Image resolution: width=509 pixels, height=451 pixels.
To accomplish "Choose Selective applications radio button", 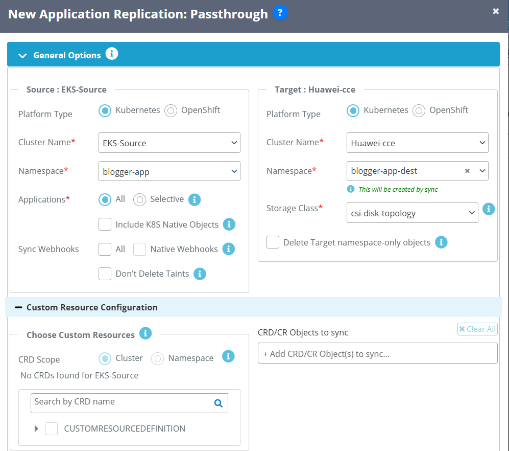I will tap(139, 199).
